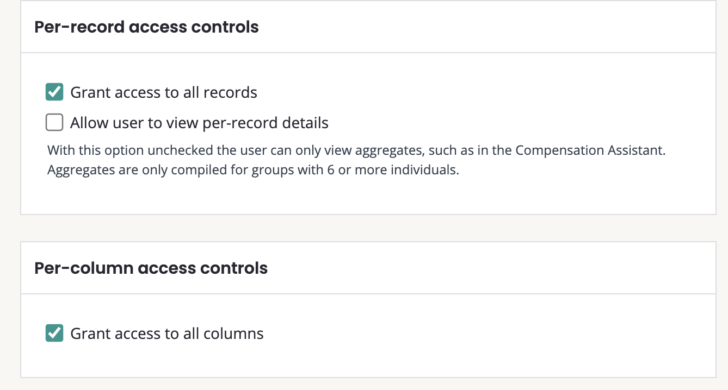Click "Allow user to view per-record details" label text
Screen dimensions: 728x390
point(199,123)
